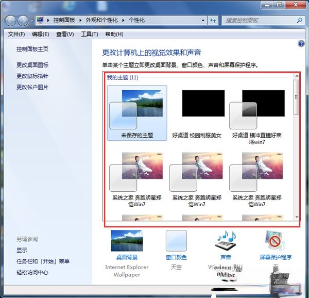Open the address bar history dropdown
Viewport: 309px width, 298px height.
point(203,20)
